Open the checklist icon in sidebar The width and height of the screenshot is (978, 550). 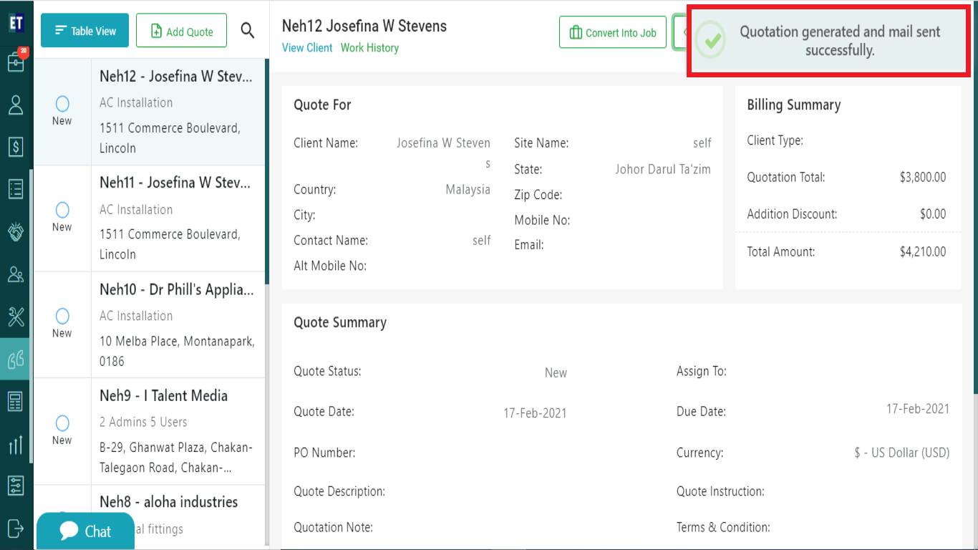point(16,189)
